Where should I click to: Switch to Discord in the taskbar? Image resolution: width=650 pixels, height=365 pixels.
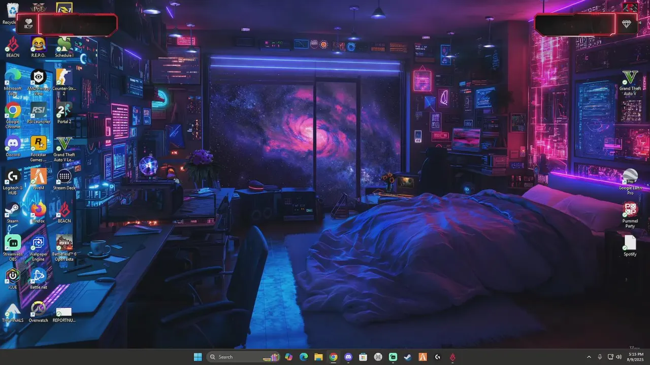[x=348, y=357]
